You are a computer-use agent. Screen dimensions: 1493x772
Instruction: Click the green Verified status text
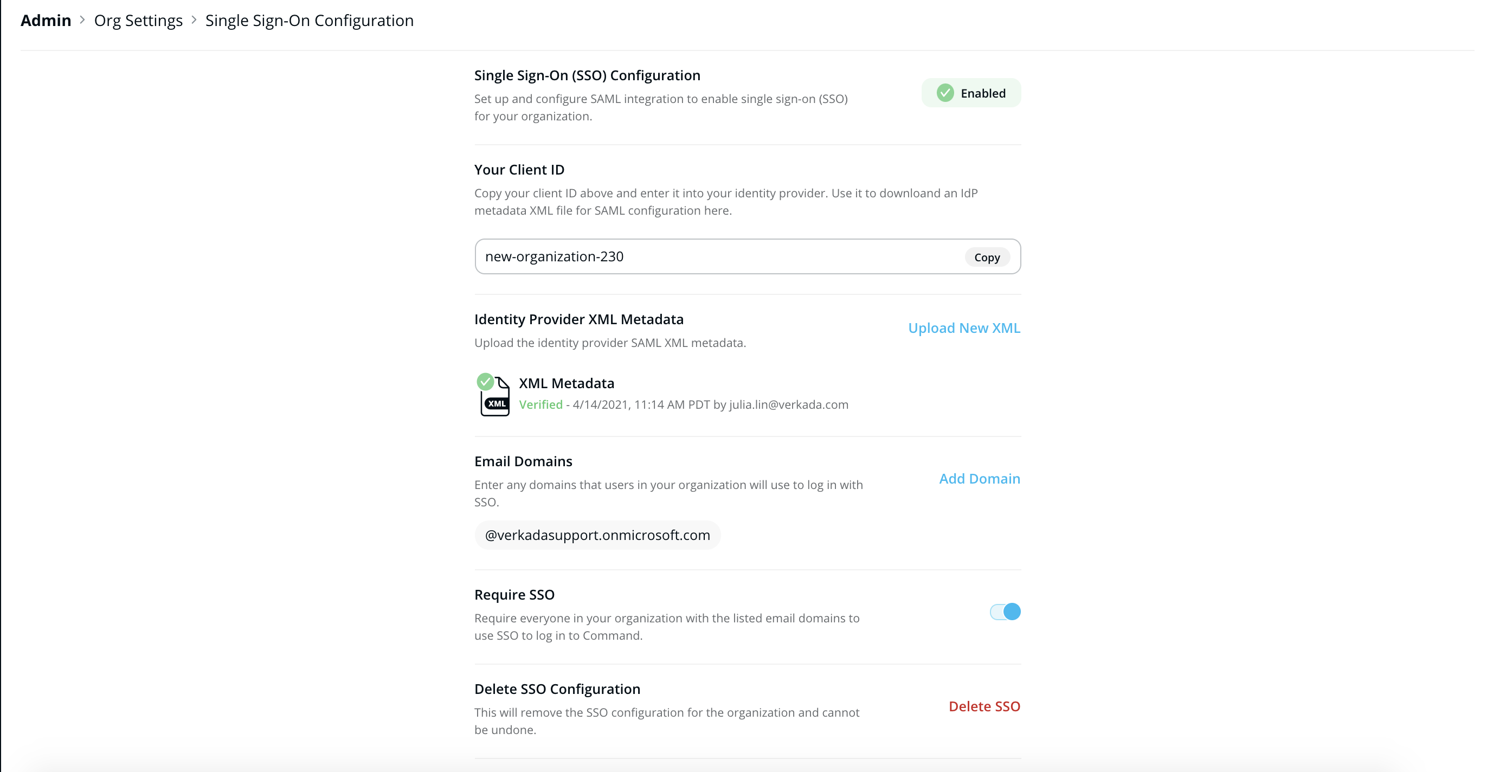coord(540,404)
